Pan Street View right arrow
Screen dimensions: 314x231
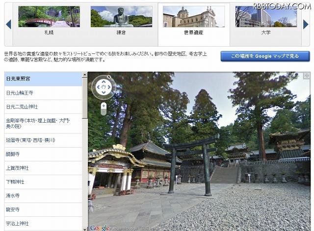(x=109, y=87)
